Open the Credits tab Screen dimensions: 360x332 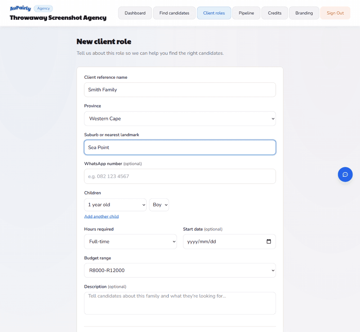275,13
